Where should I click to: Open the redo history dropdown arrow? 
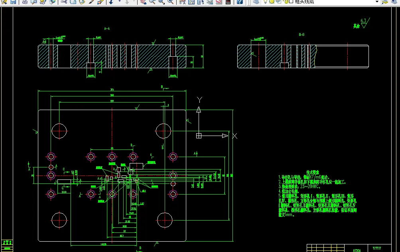tap(134, 2)
